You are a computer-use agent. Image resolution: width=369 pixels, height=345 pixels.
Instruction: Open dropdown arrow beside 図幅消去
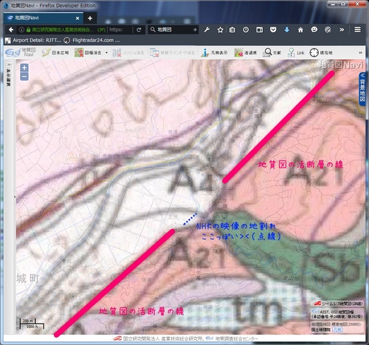[x=106, y=52]
